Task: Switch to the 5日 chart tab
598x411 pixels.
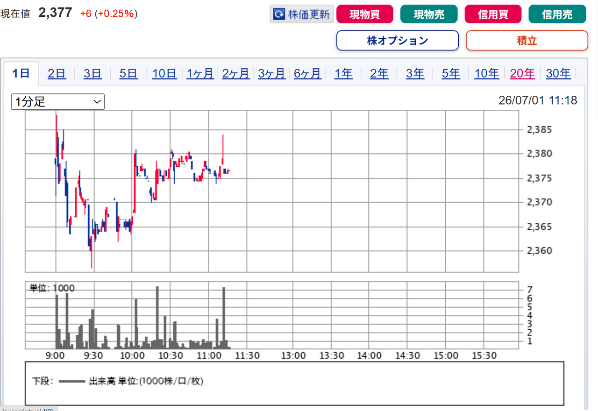Action: tap(128, 73)
